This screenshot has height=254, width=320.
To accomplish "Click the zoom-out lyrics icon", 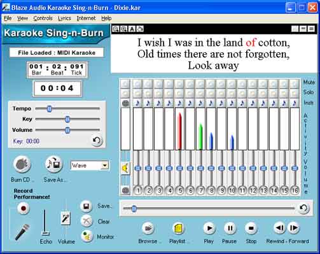I will click(116, 29).
